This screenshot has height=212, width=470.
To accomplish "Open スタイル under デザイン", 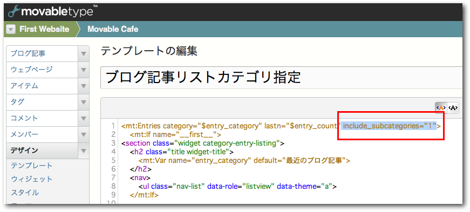I will [25, 192].
